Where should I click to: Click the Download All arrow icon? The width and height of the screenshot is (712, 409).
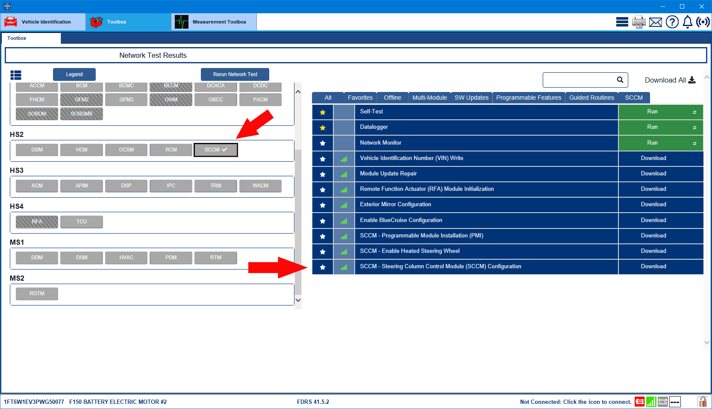pyautogui.click(x=692, y=80)
